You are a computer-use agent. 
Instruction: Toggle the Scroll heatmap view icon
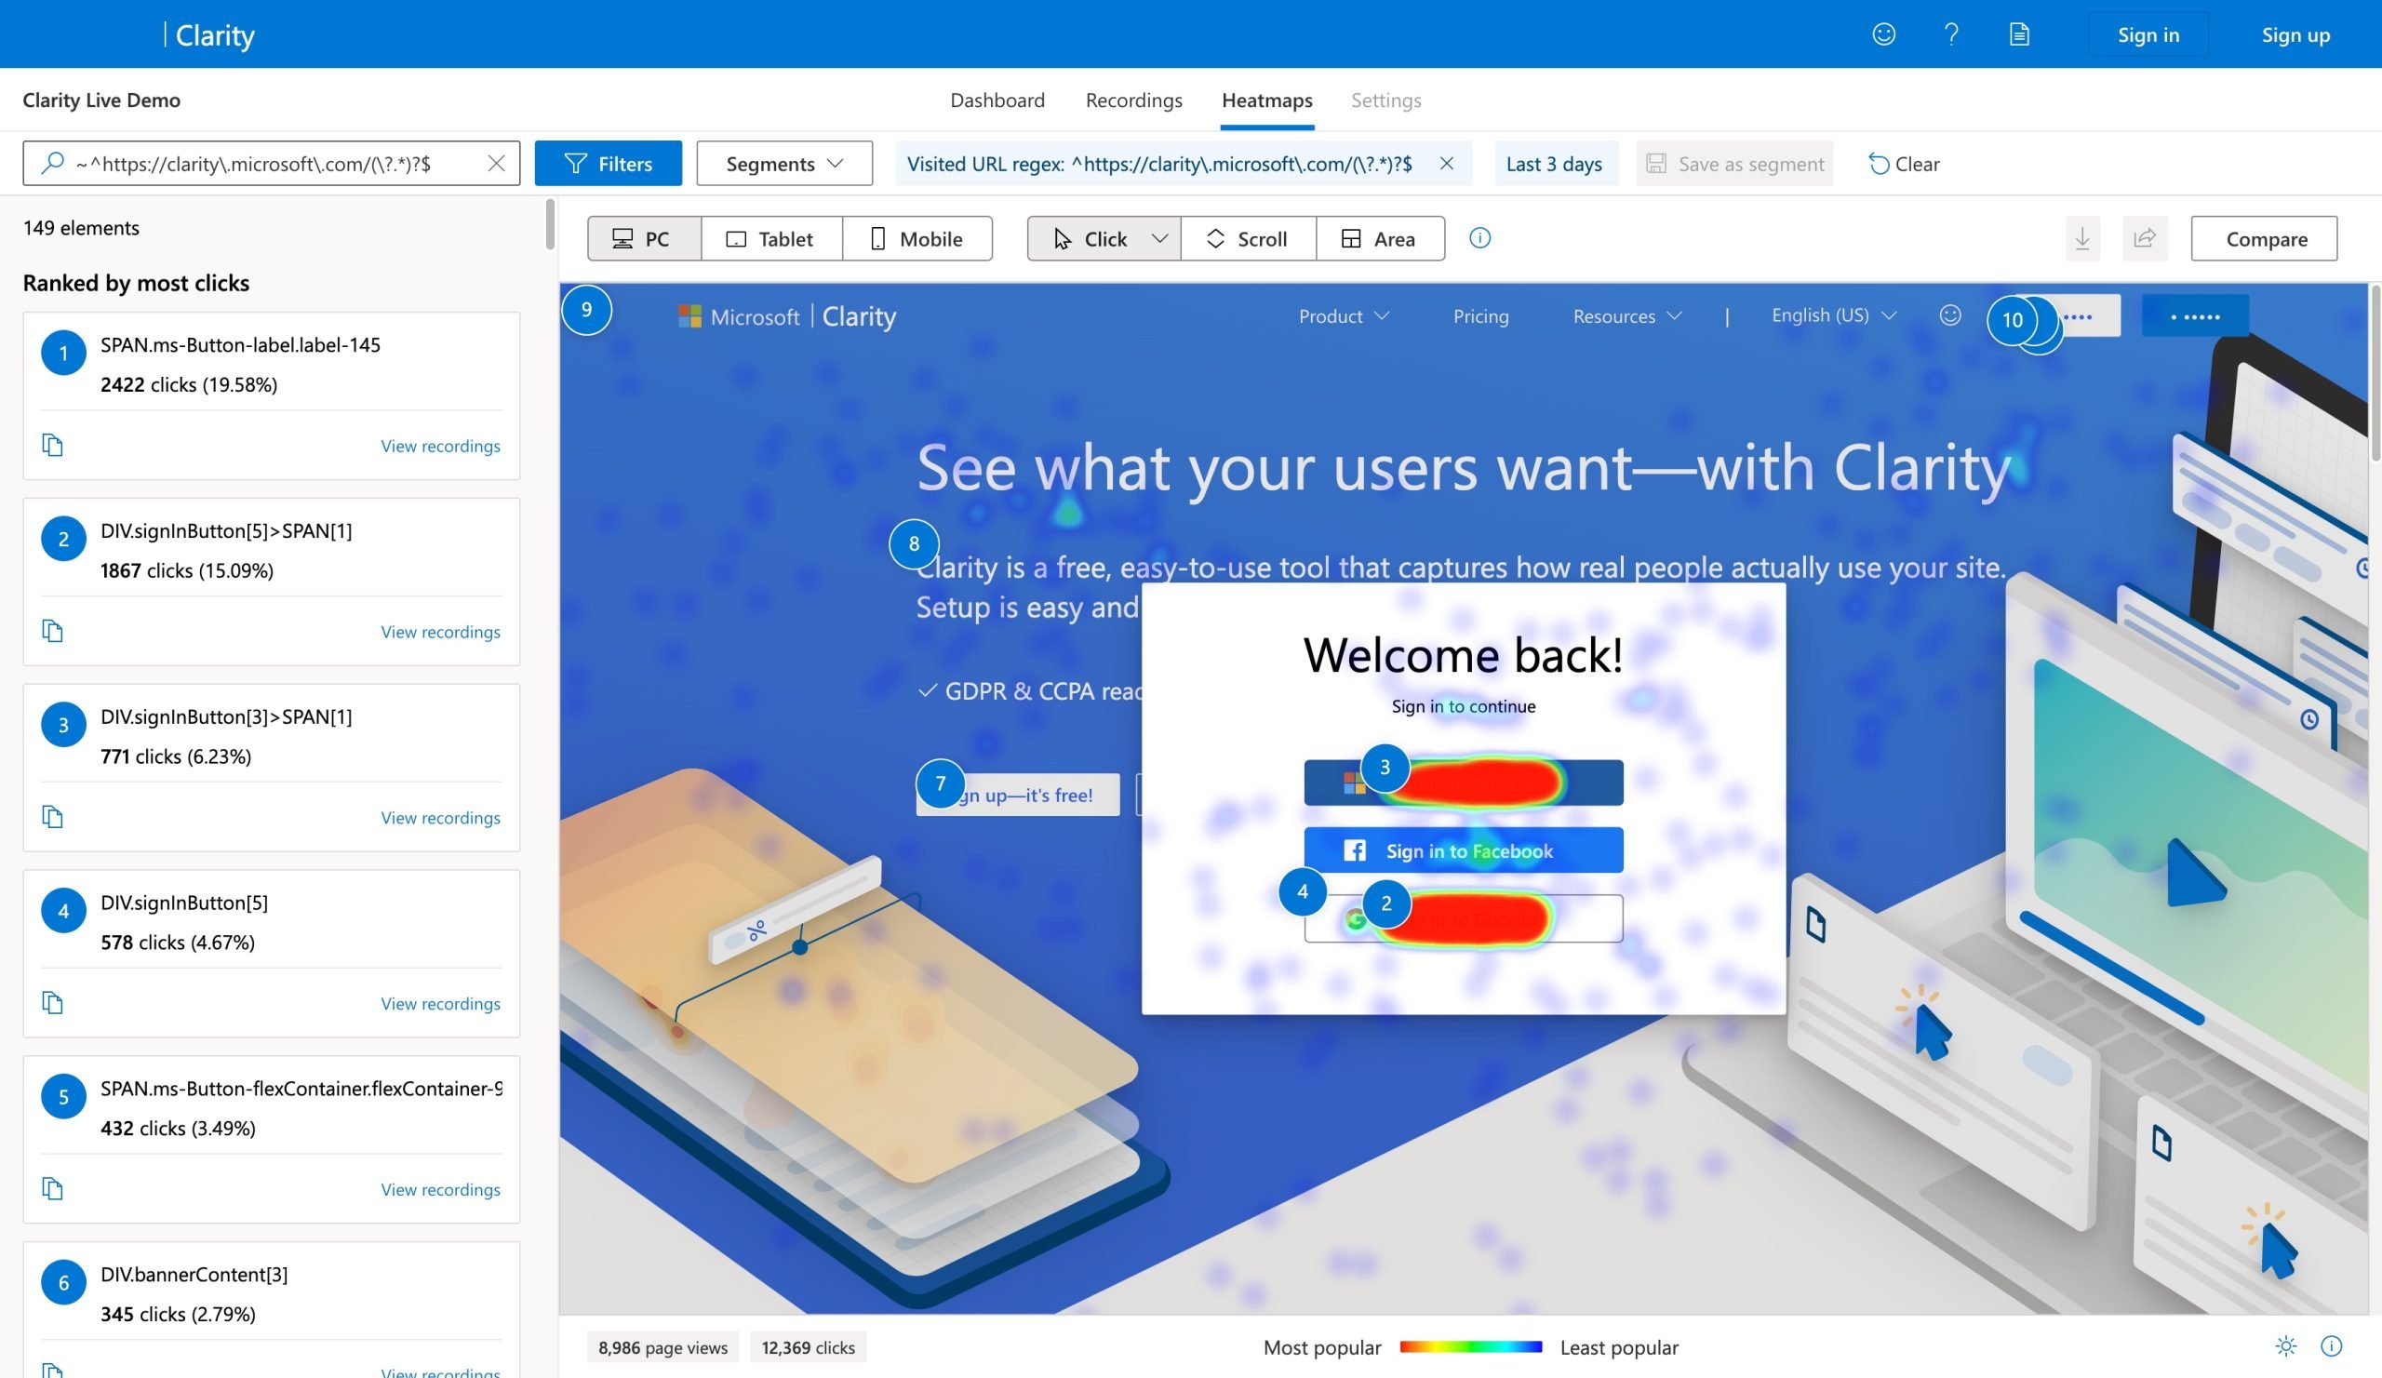click(1247, 236)
